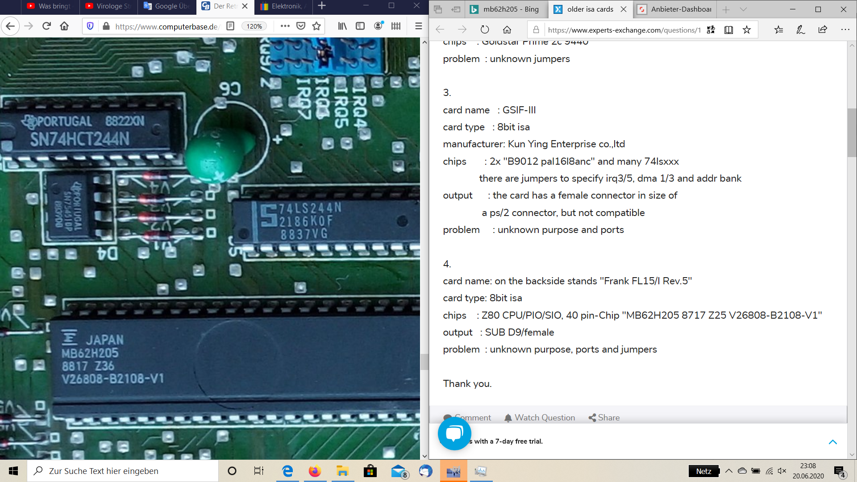Viewport: 857px width, 482px height.
Task: Toggle tracking protection shield icon
Action: tap(90, 26)
